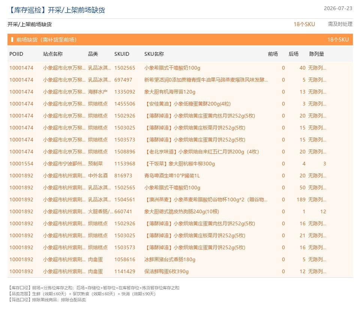
Task: Select SKUID 660741
Action: click(123, 212)
